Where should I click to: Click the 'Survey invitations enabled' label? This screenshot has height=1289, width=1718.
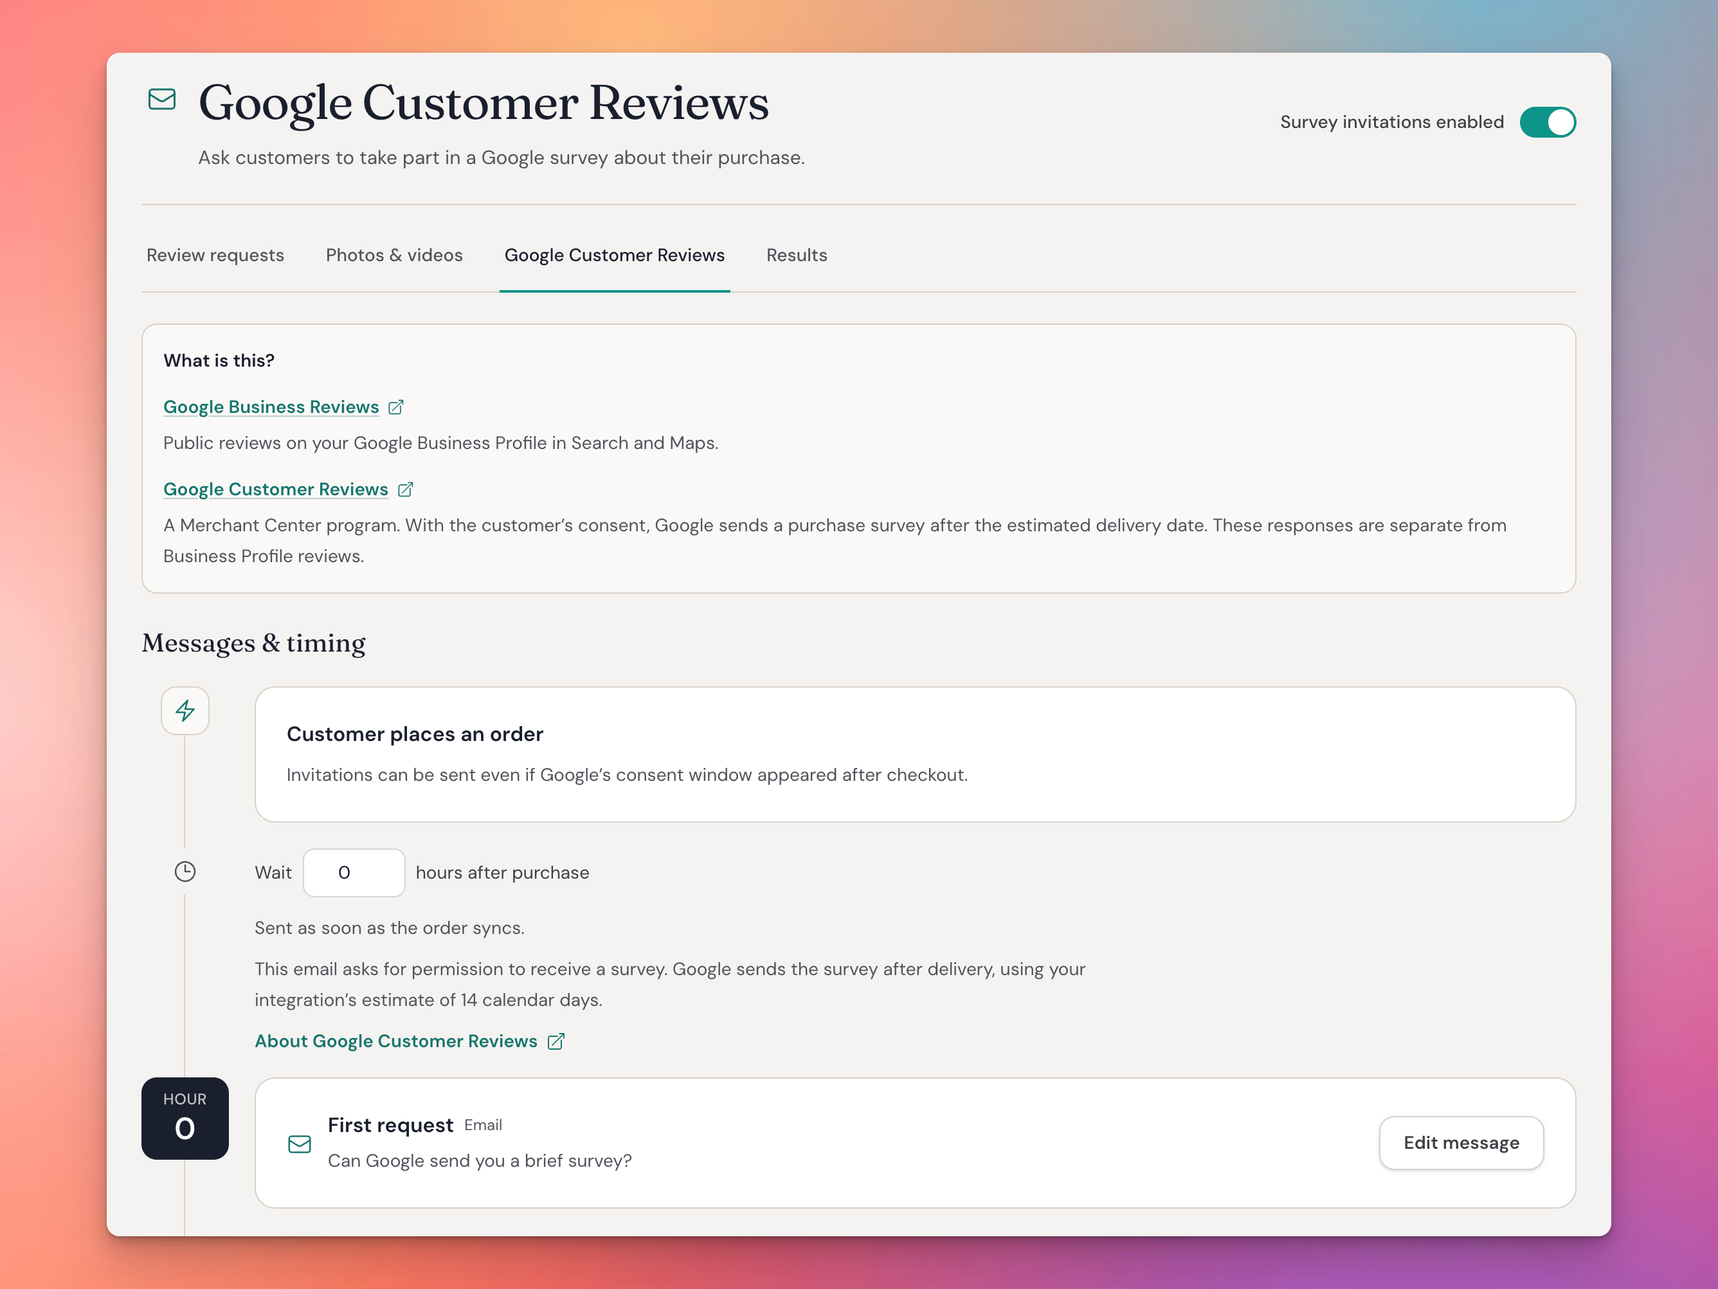click(1392, 122)
